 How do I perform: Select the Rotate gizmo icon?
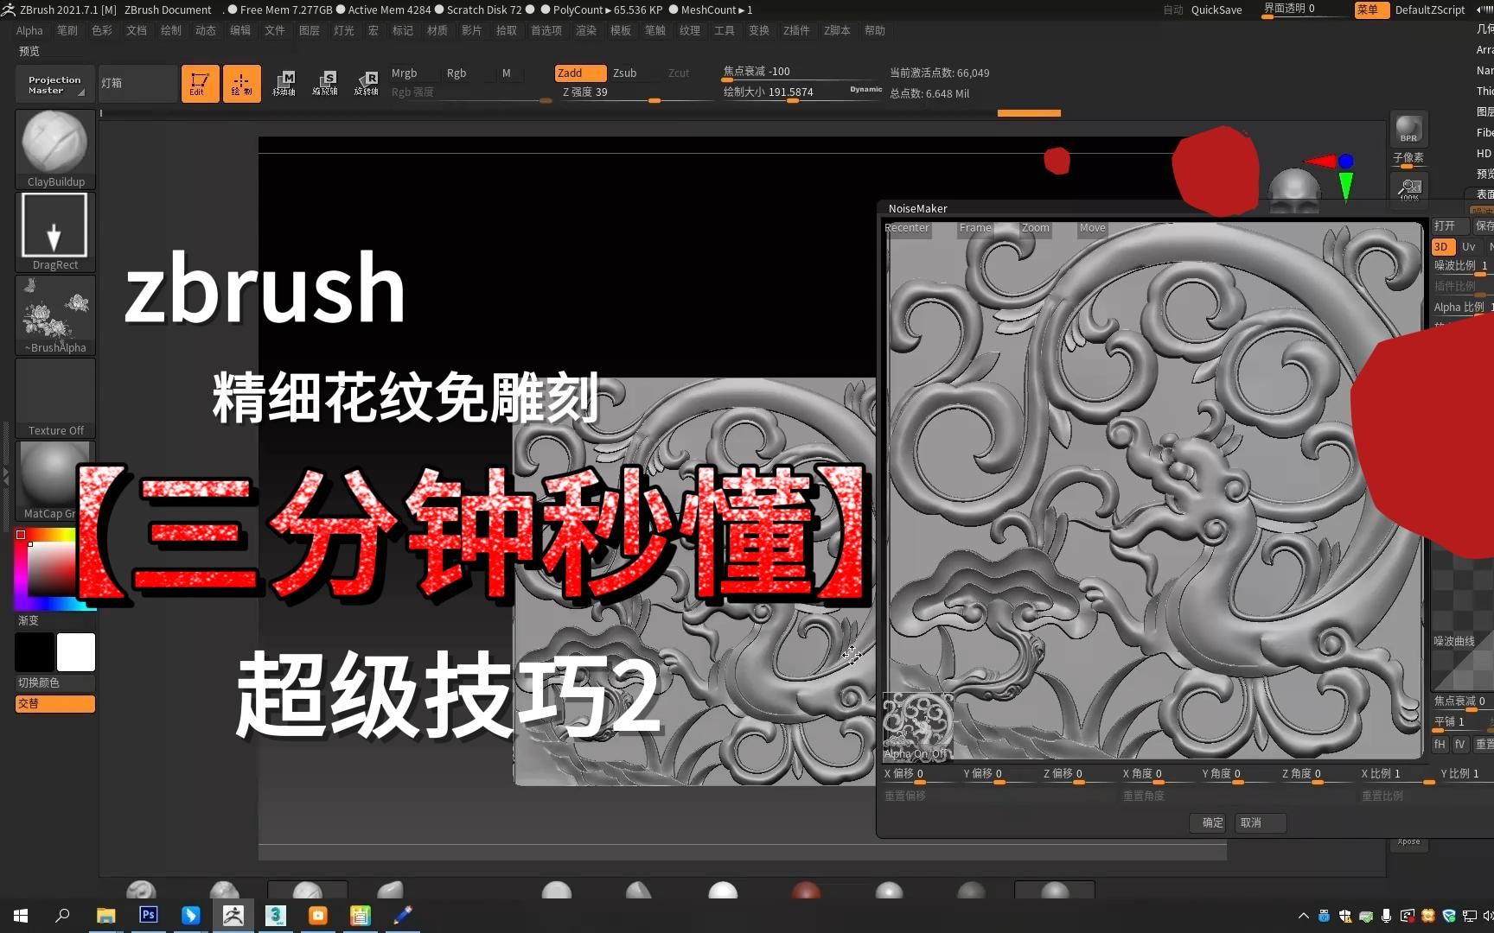pyautogui.click(x=367, y=84)
